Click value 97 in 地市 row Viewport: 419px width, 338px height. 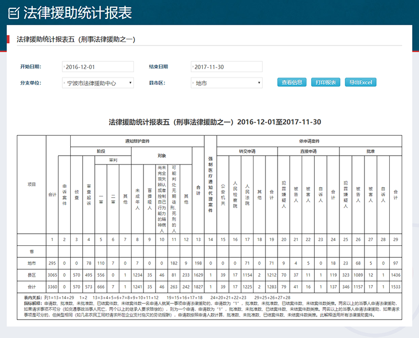(395, 264)
